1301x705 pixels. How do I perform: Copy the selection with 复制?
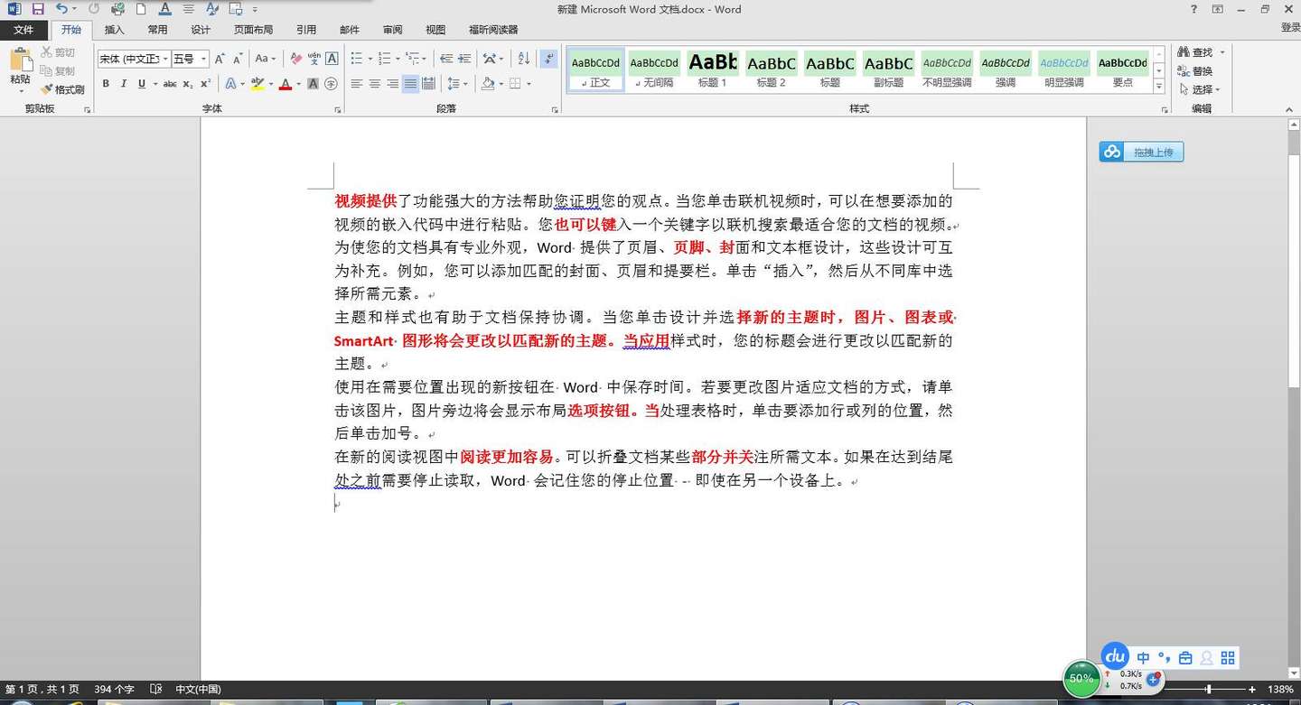58,70
